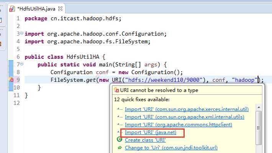This screenshot has height=153, width=272.
Task: Click the quick-fix list scrollbar thumb
Action: click(x=259, y=128)
